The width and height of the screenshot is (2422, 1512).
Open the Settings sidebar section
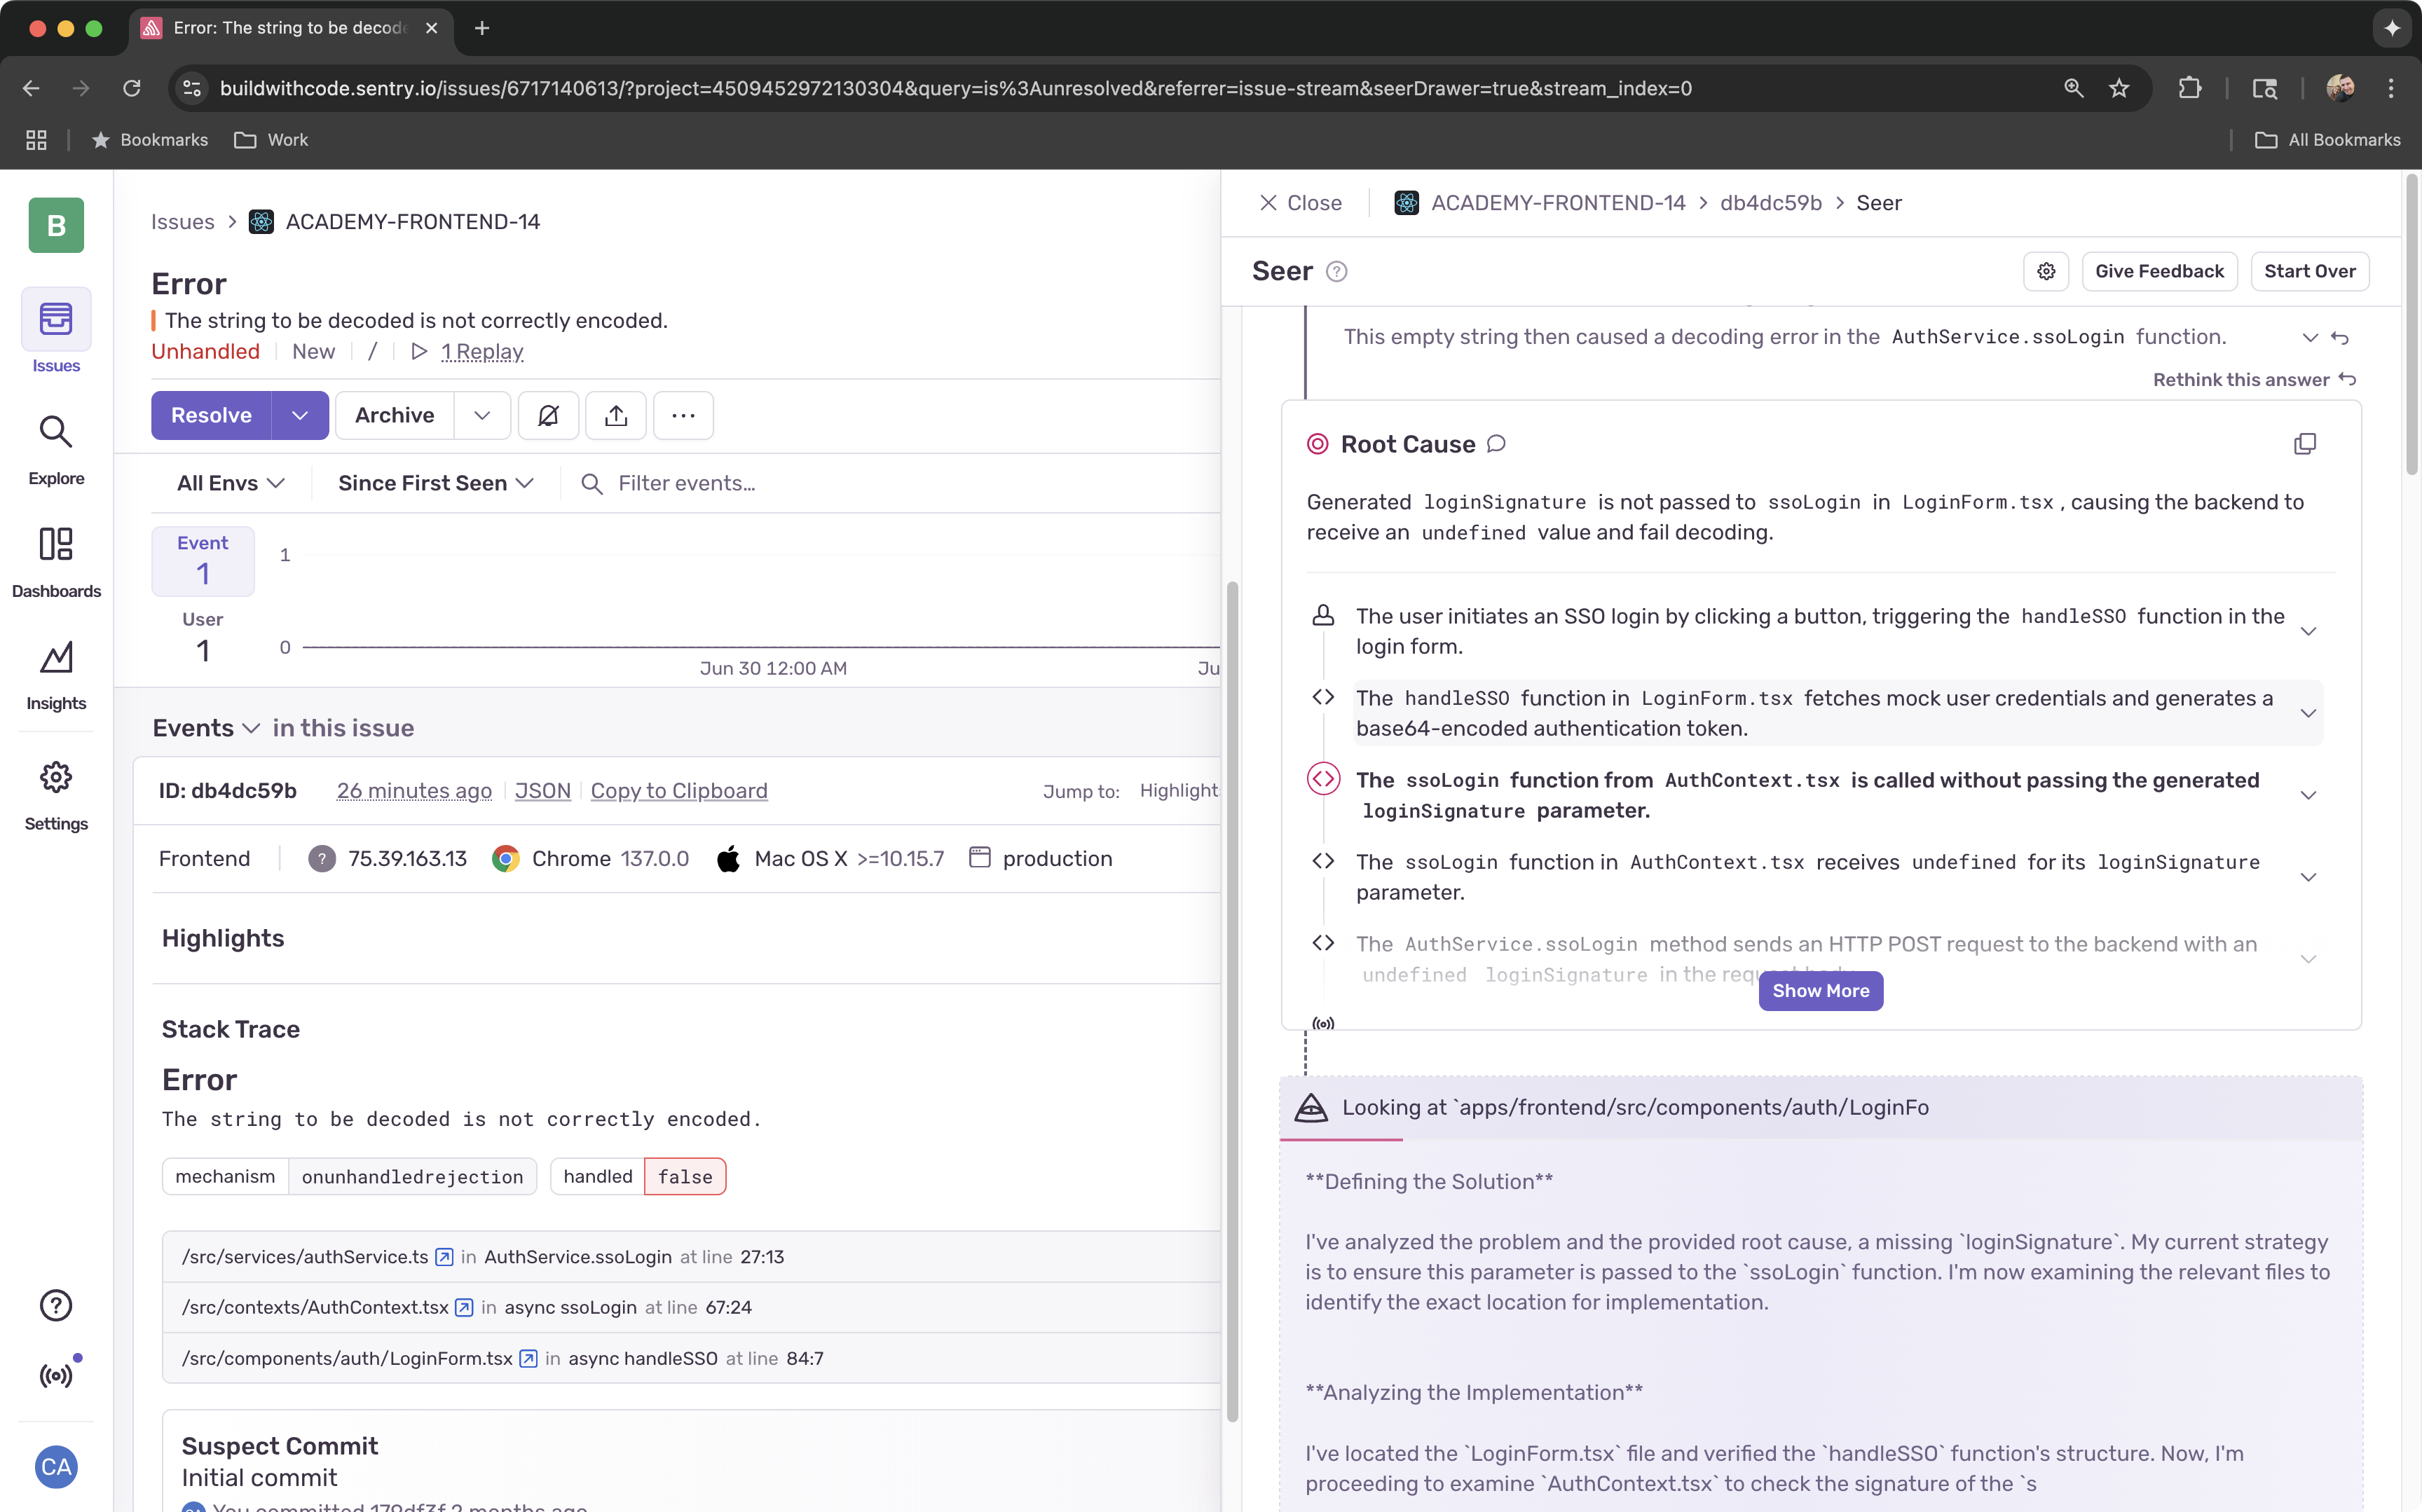pyautogui.click(x=56, y=796)
